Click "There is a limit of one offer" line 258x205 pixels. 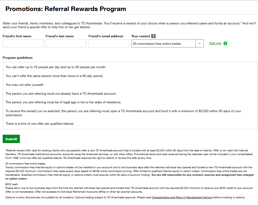pyautogui.click(x=40, y=124)
